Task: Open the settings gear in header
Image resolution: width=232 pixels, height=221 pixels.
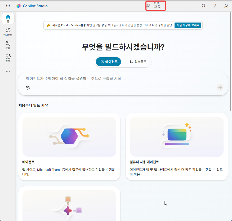Action: 203,6
